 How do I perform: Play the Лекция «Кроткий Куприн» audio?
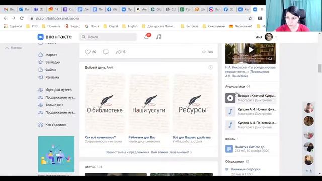(x=230, y=98)
